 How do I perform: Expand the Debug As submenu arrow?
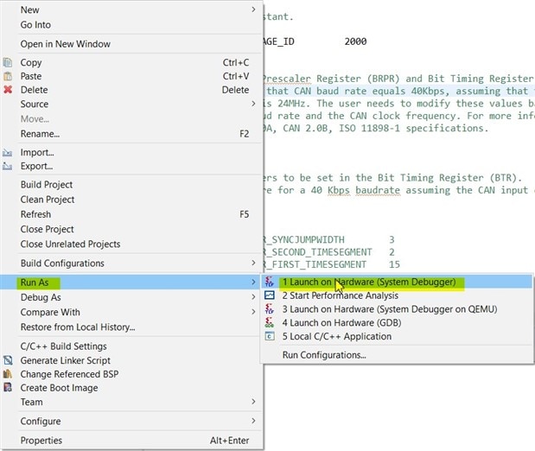tap(253, 297)
